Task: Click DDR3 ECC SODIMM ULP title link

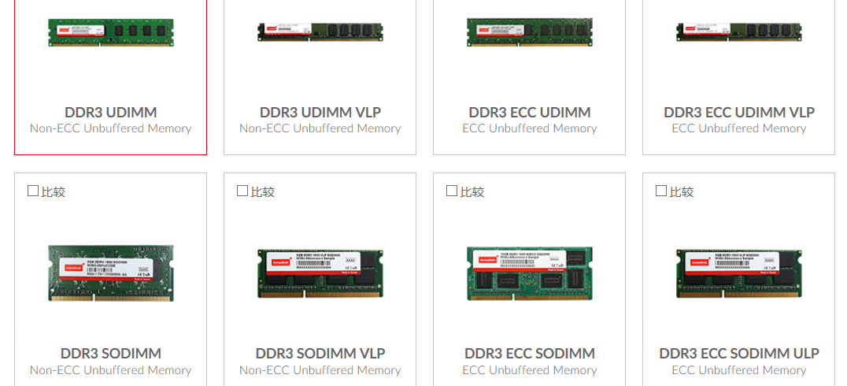Action: click(739, 354)
